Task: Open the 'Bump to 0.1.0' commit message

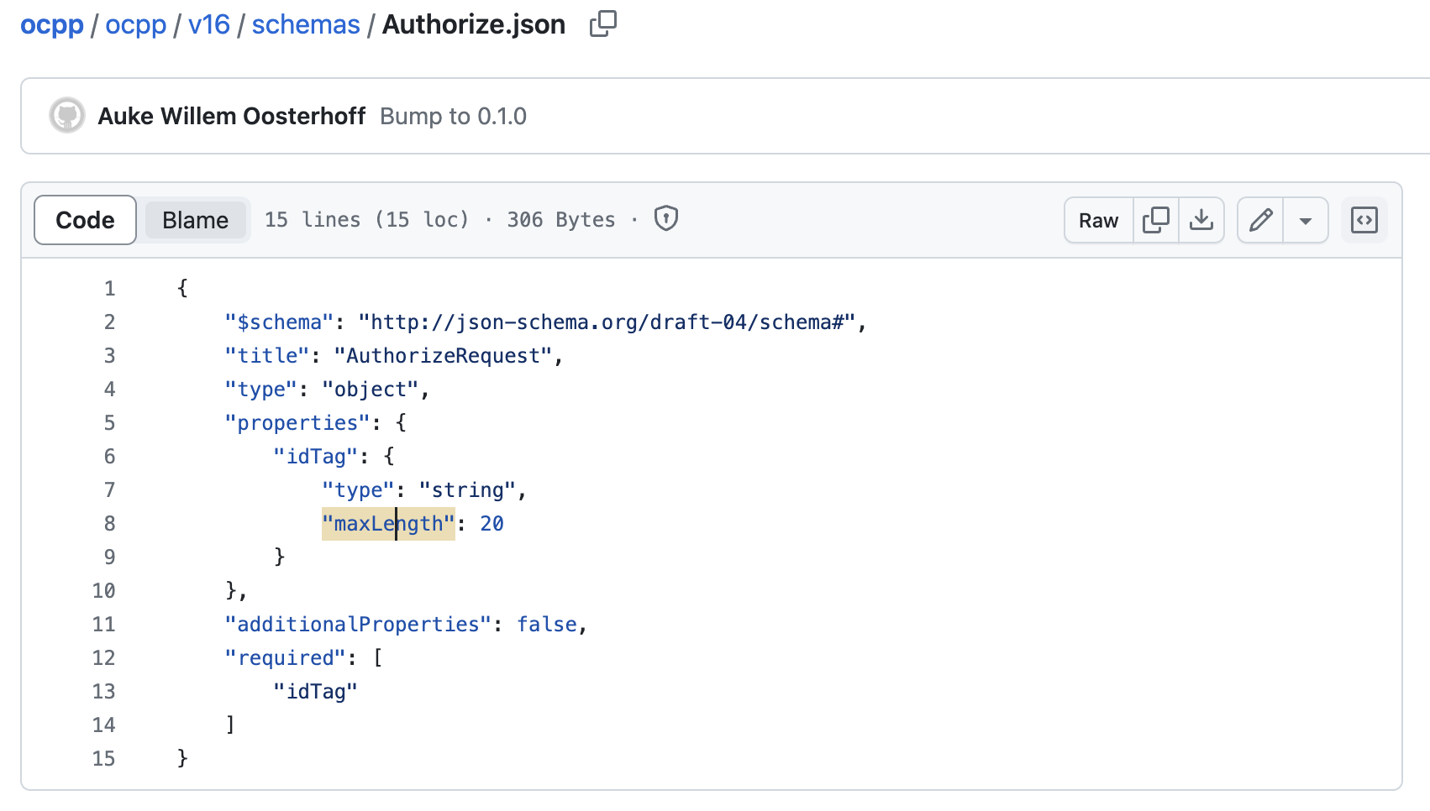Action: (453, 116)
